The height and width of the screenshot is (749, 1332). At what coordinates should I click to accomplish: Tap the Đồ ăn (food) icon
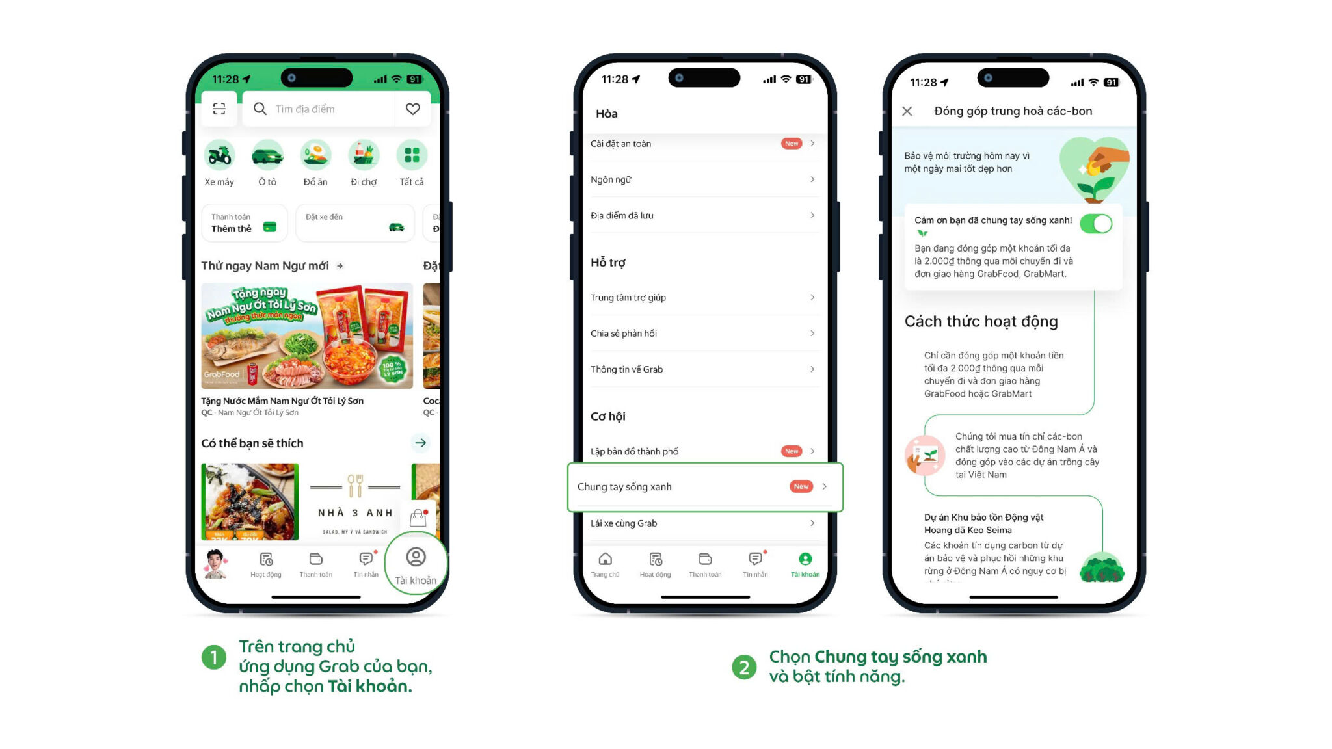point(317,157)
